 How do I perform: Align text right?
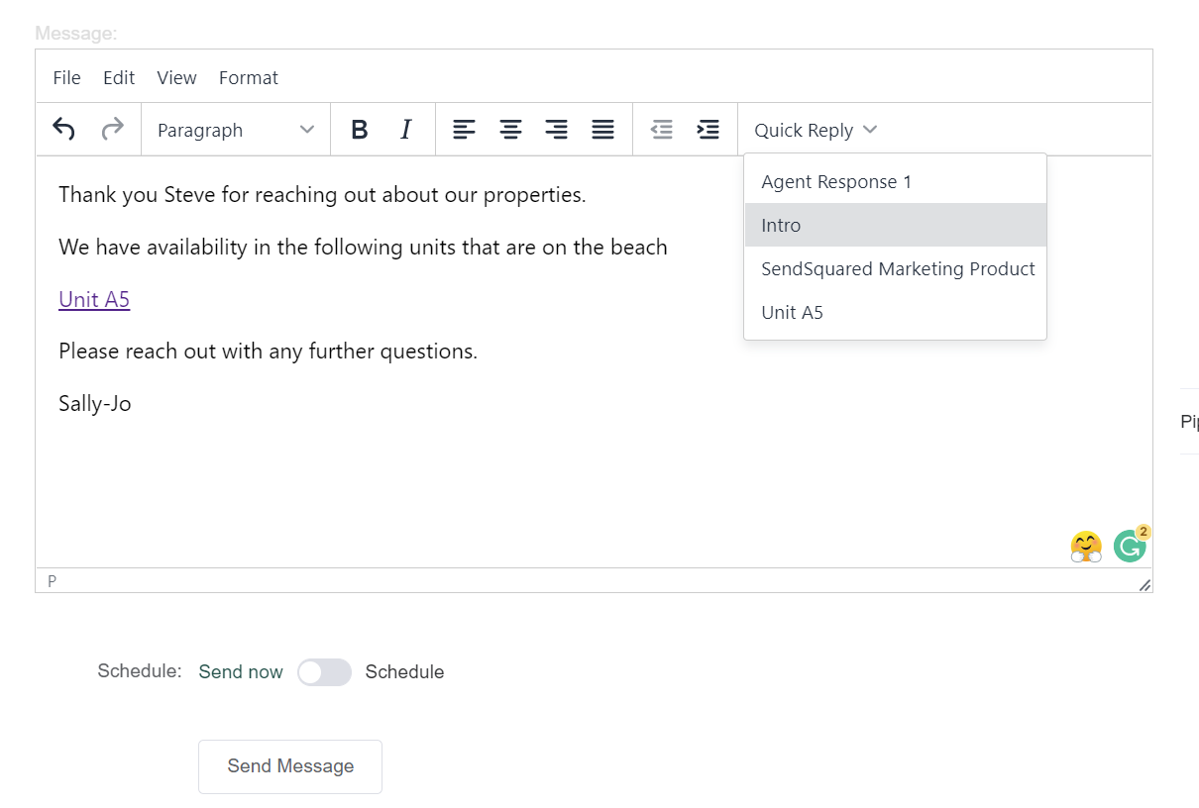pyautogui.click(x=556, y=129)
